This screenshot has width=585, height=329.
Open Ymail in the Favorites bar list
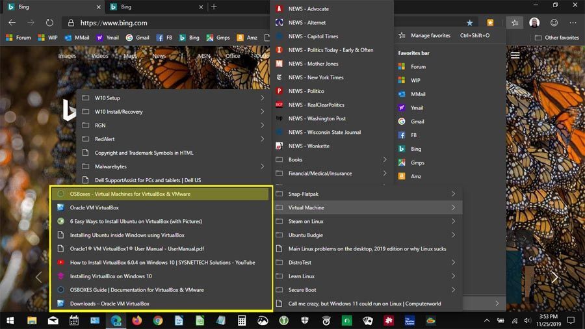click(450, 108)
